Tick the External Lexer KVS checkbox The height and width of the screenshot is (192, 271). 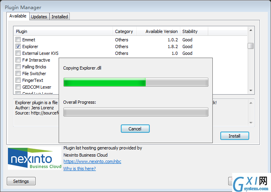[18, 53]
